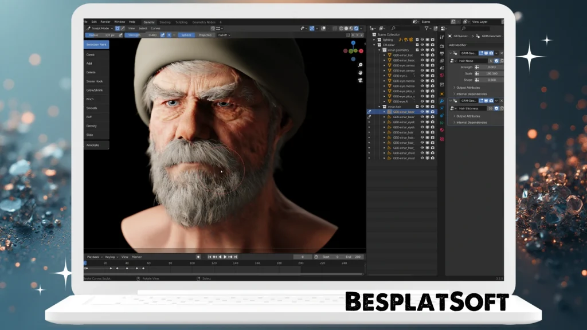
Task: Open the Sculpt Mode selector
Action: pos(100,28)
